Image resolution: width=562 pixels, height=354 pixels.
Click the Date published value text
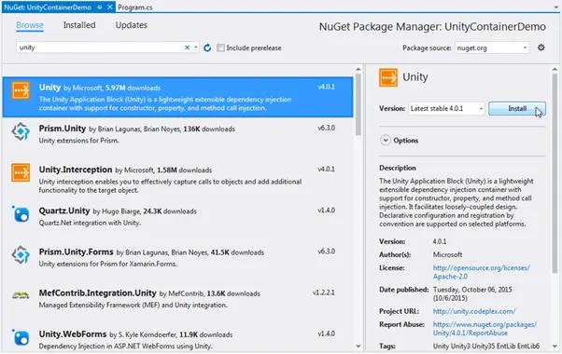point(472,293)
